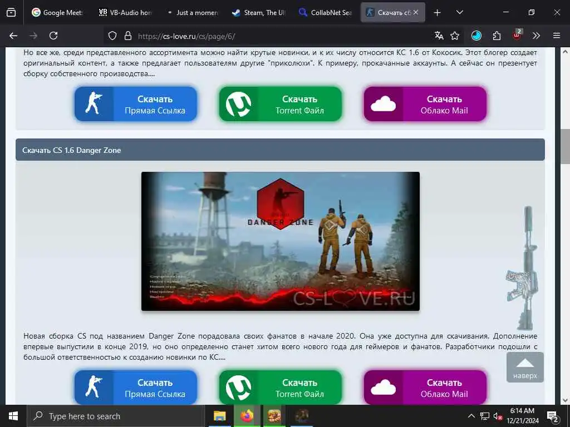Jump to top with 'наверх' button
570x427 pixels.
coord(525,367)
